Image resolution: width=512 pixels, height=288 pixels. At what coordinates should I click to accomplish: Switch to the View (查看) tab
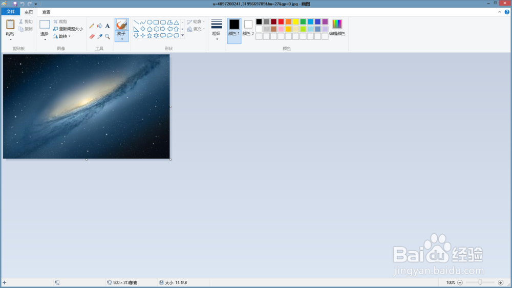click(x=47, y=12)
